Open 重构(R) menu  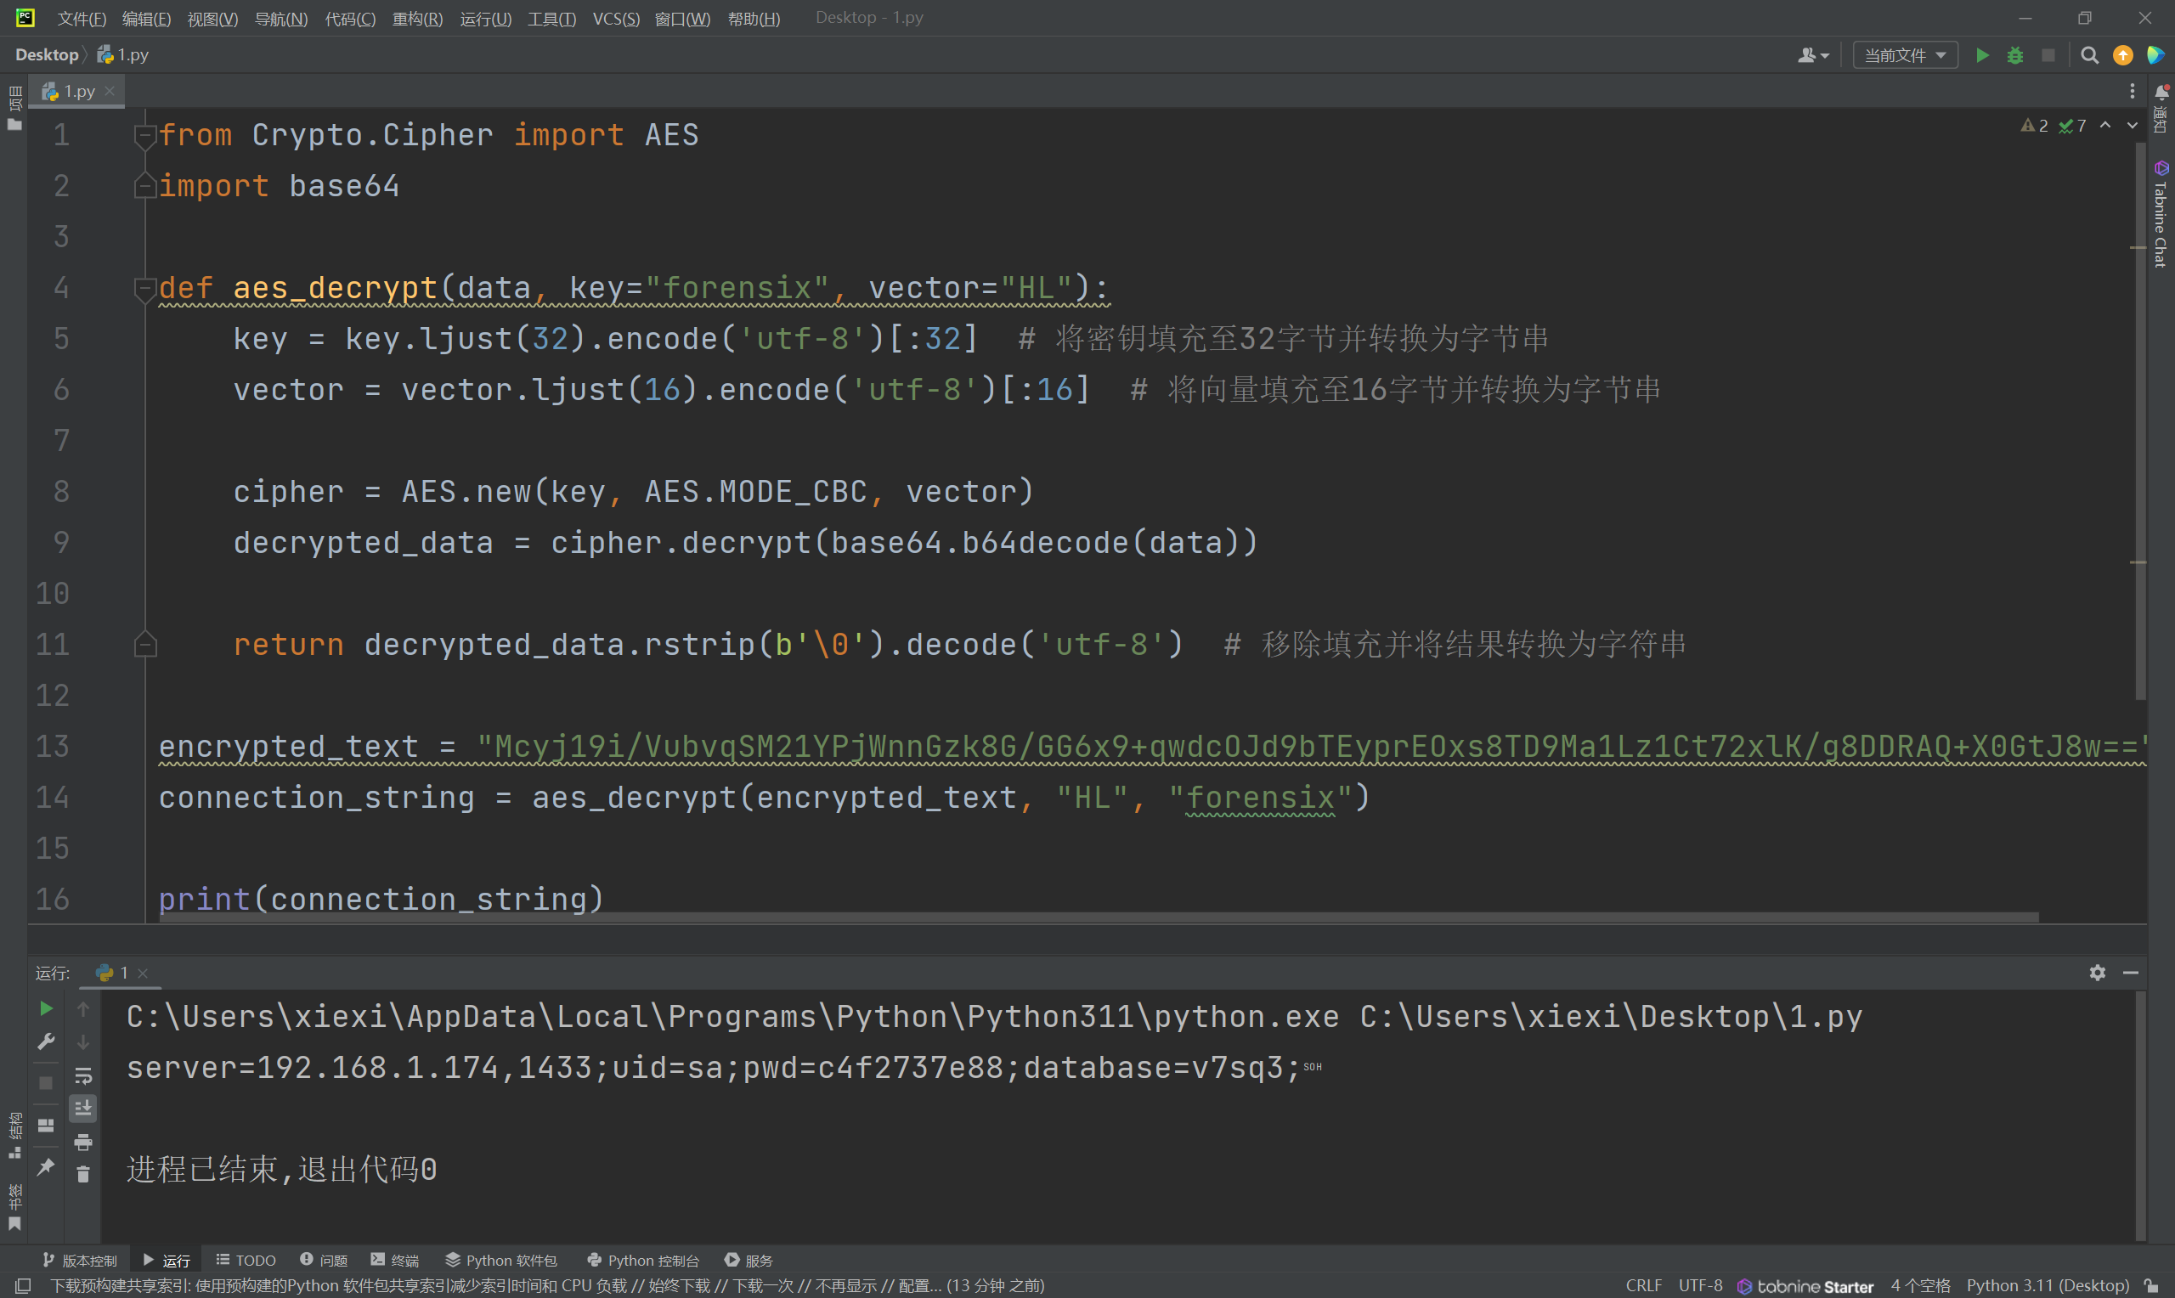[x=417, y=19]
